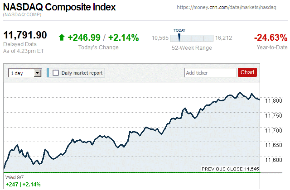Click the green up arrow icon
Image resolution: width=290 pixels, height=190 pixels.
pyautogui.click(x=62, y=38)
